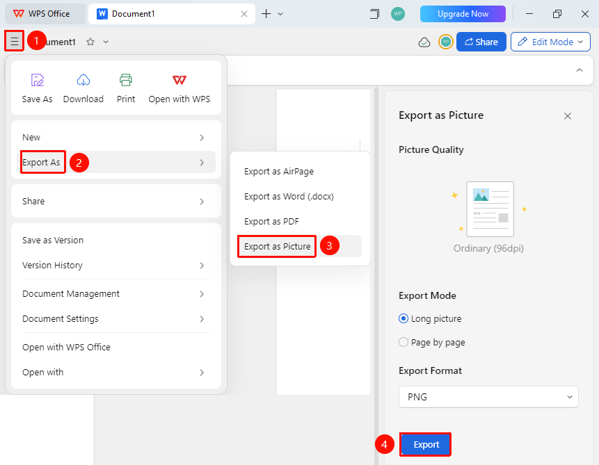Close the Export as Picture panel
Screen dimensions: 599x465
point(568,116)
